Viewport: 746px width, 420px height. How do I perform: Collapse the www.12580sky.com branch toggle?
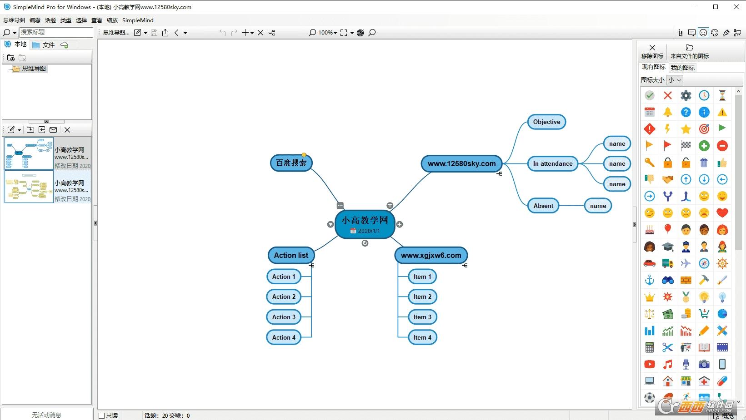(x=499, y=173)
